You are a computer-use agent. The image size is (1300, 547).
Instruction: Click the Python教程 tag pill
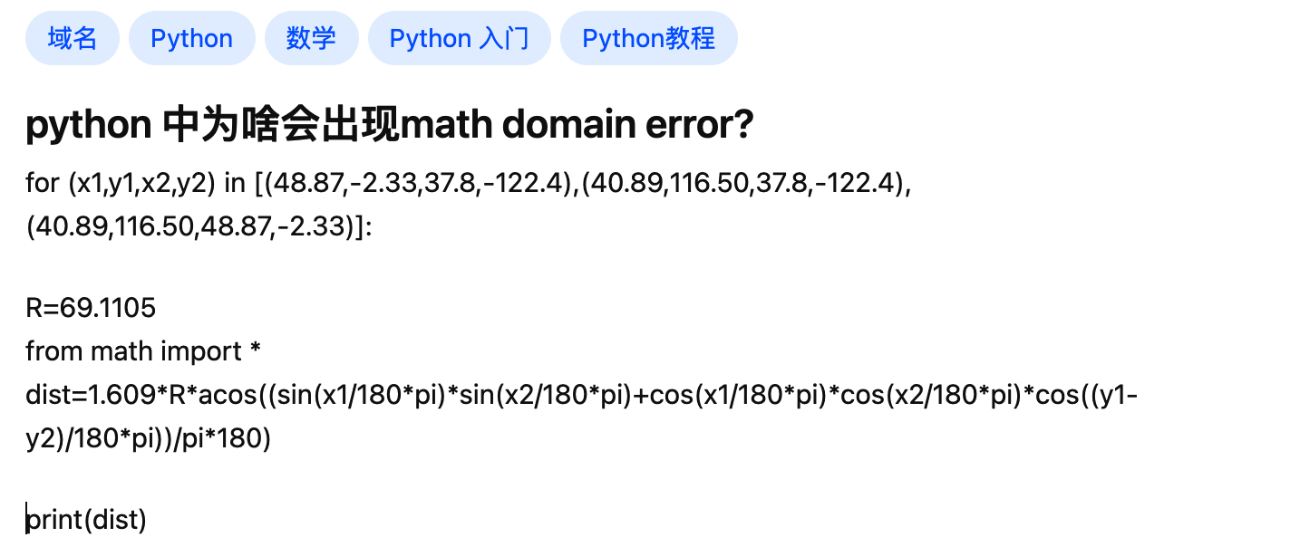coord(648,37)
